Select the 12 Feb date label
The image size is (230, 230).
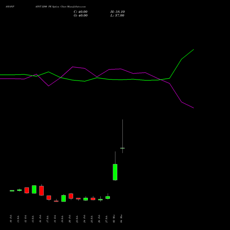tap(25, 219)
